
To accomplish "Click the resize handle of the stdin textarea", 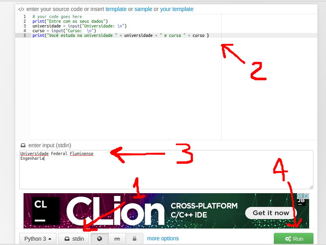I will coord(311,187).
